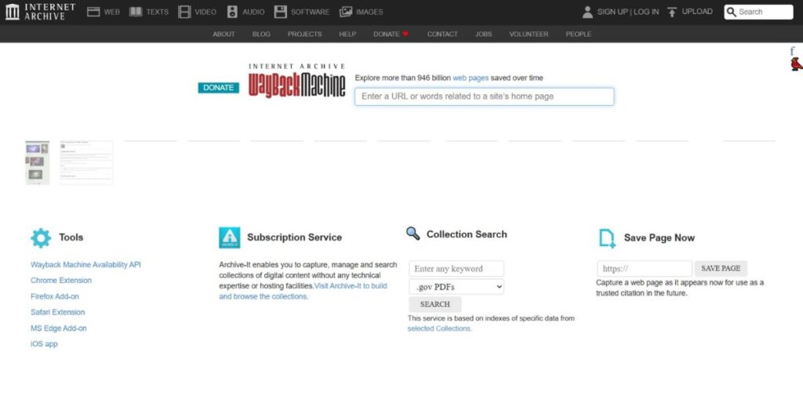The height and width of the screenshot is (420, 803).
Task: Open the Images picture icon
Action: click(x=346, y=12)
